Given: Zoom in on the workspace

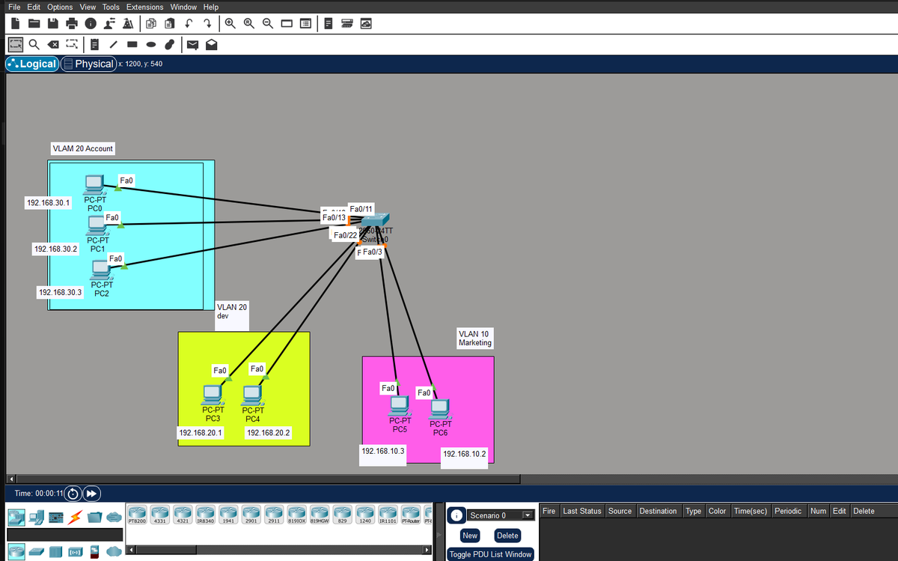Looking at the screenshot, I should click(x=230, y=24).
